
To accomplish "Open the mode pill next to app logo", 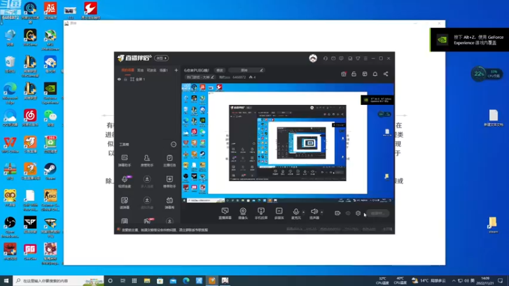I will [x=162, y=58].
